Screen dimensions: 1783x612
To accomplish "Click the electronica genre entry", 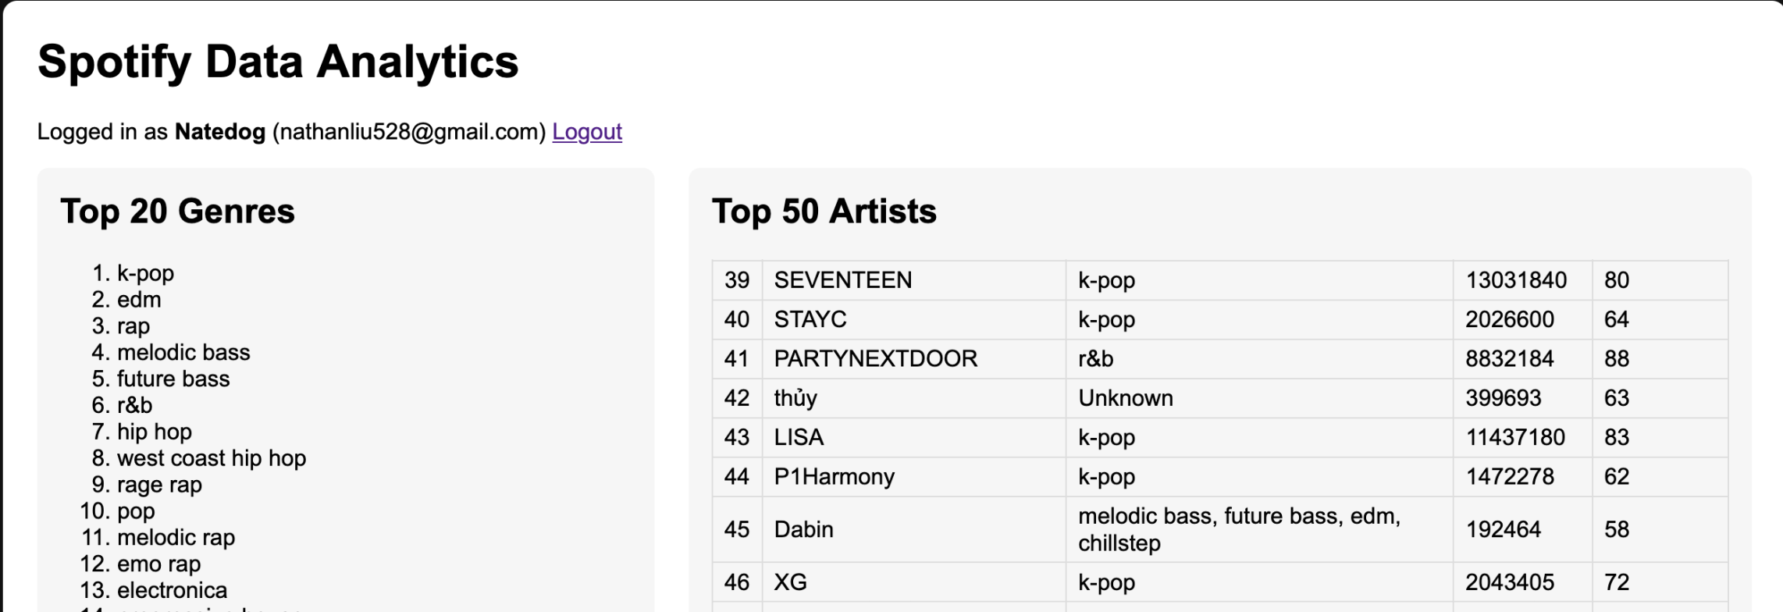I will coord(172,590).
